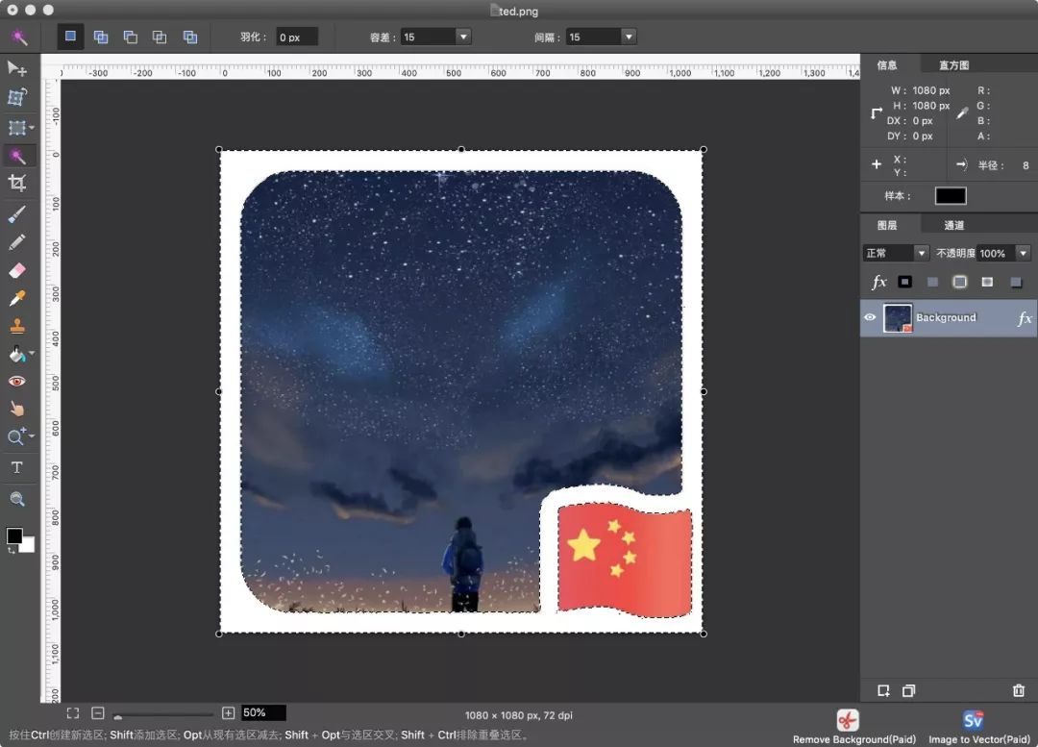Select the Text tool
Viewport: 1038px width, 747px height.
[x=17, y=467]
